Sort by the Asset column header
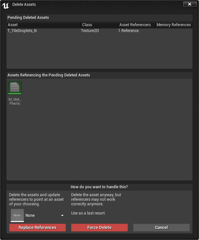Screen dimensions: 199x240 44,25
